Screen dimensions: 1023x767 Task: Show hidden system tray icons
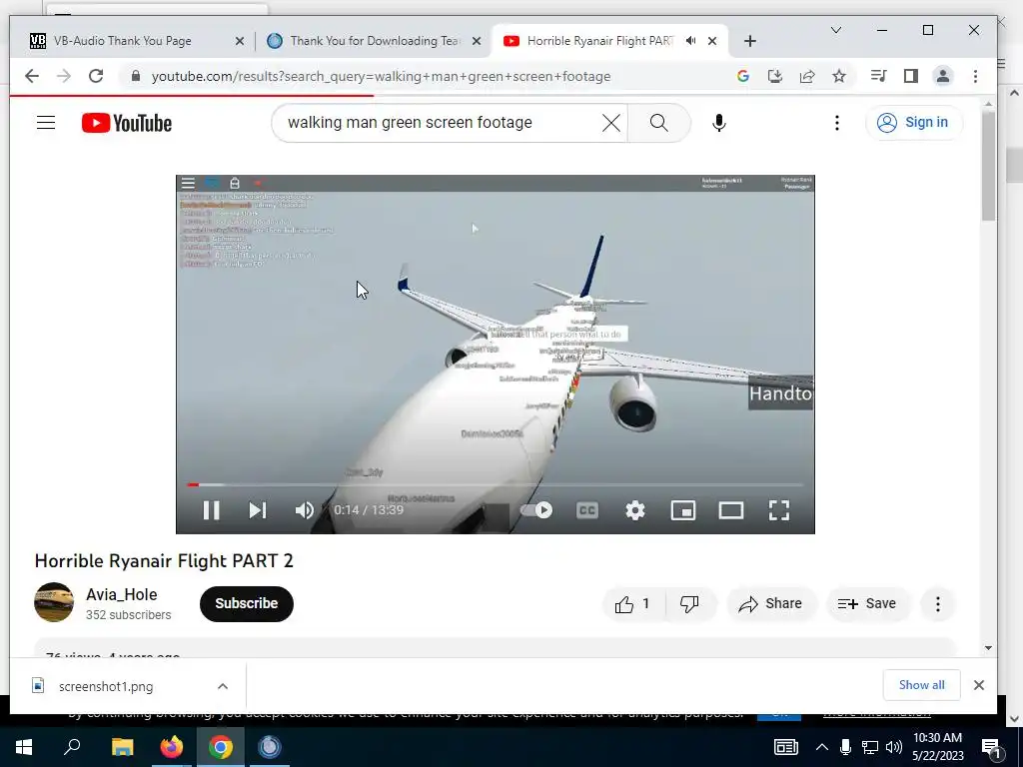[x=822, y=747]
